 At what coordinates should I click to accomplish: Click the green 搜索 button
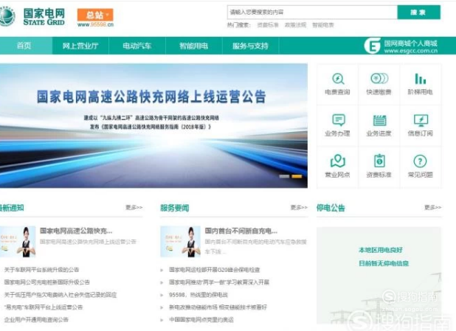click(419, 13)
